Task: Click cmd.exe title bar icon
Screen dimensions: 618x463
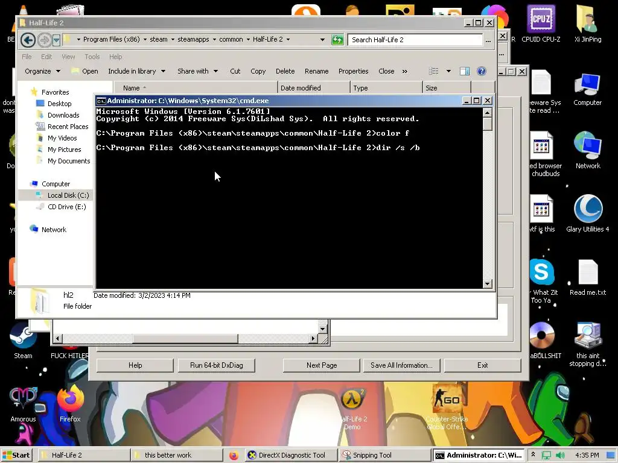Action: [x=101, y=101]
